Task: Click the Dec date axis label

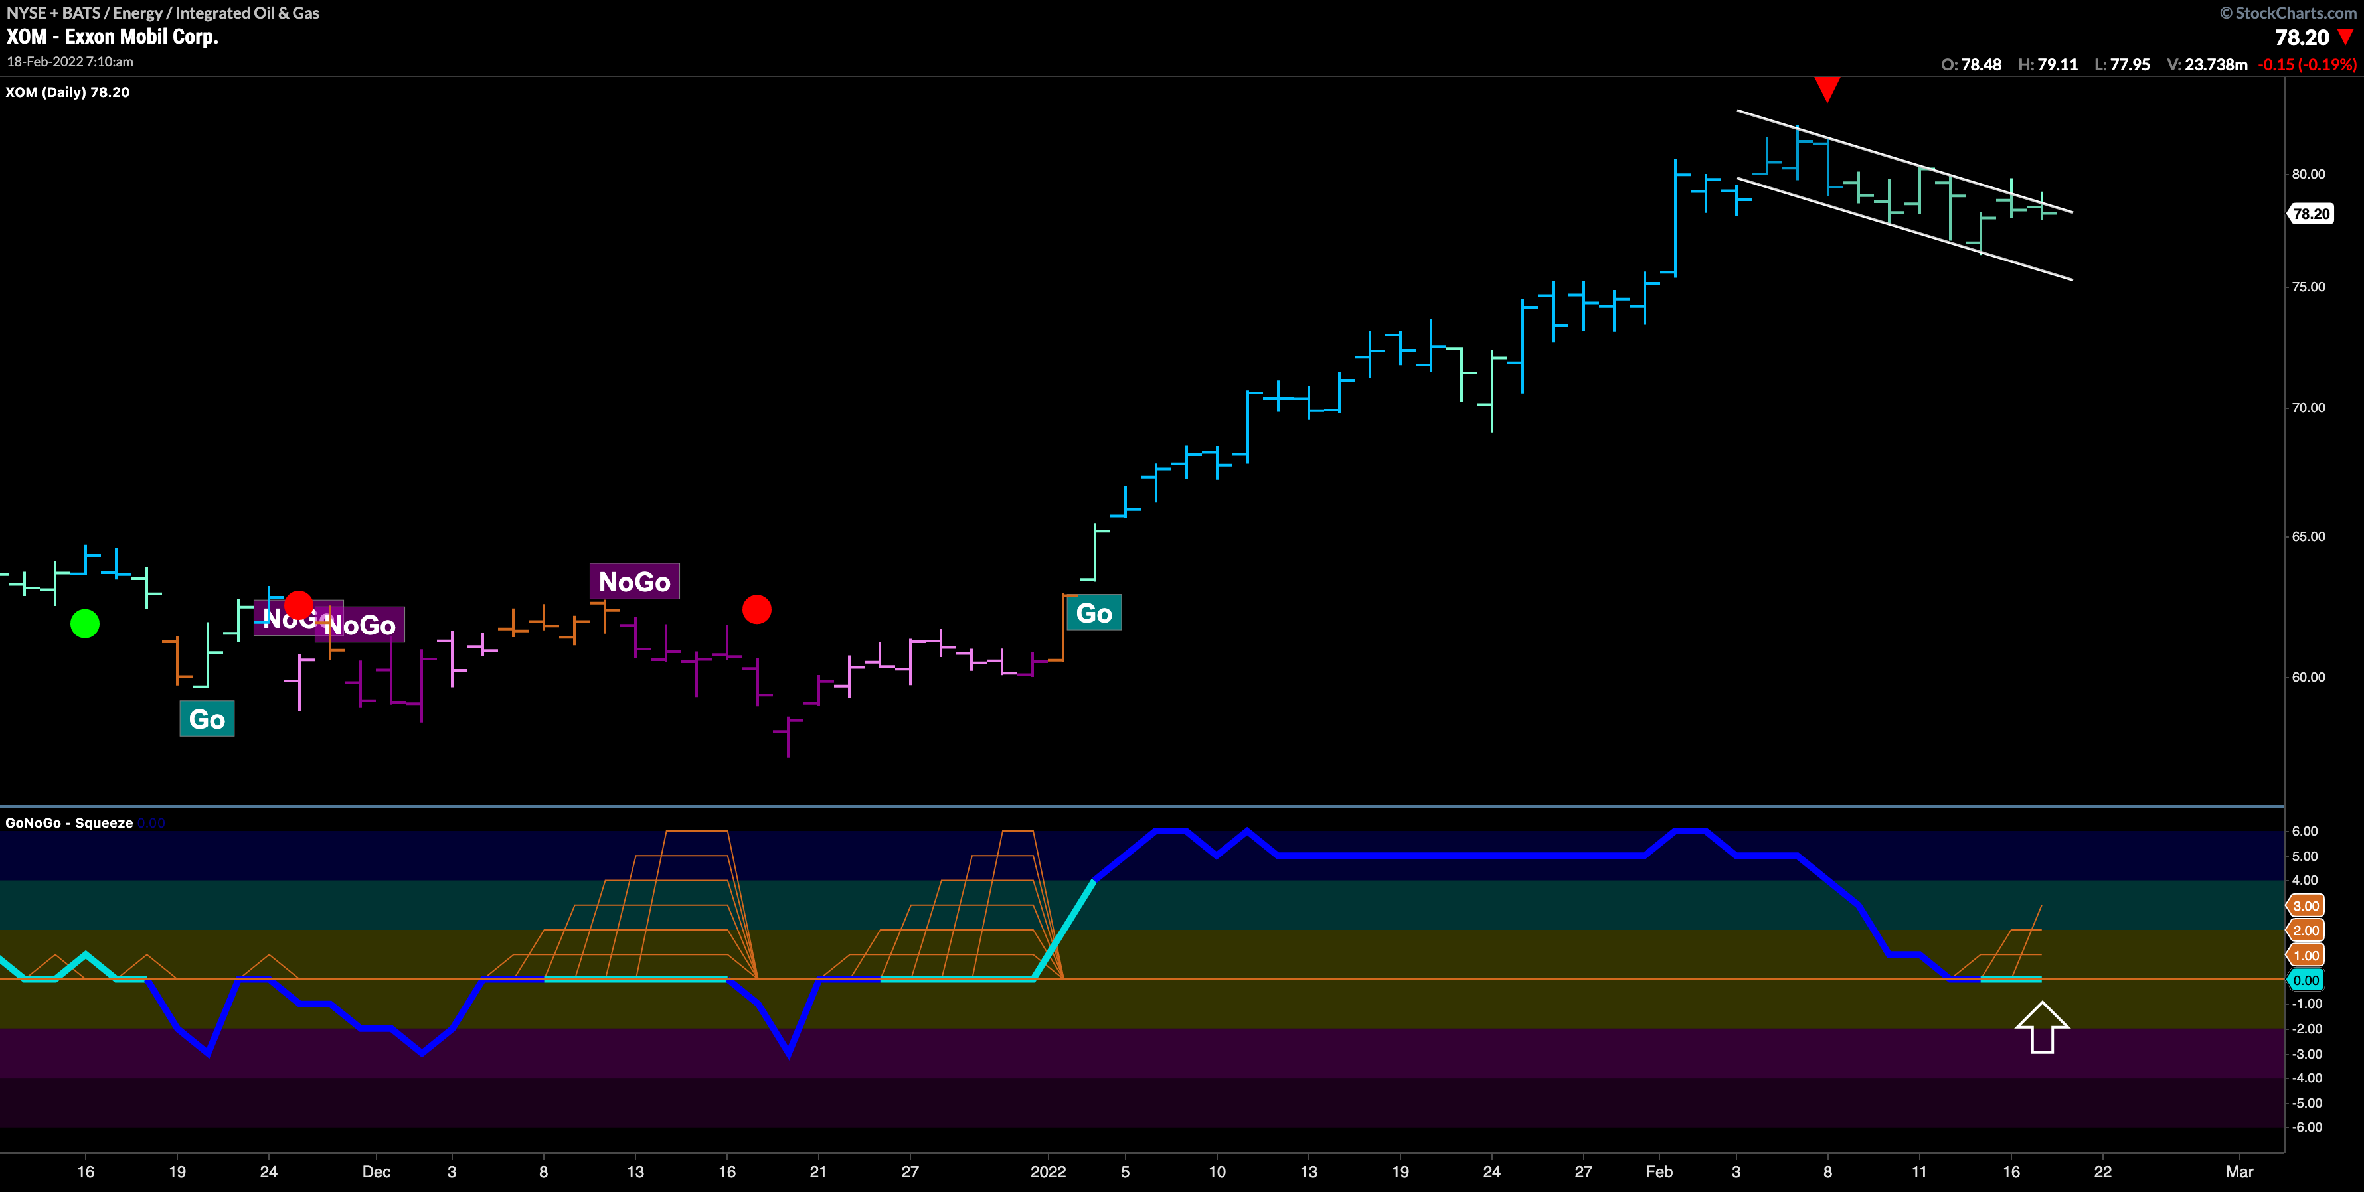Action: pyautogui.click(x=377, y=1172)
